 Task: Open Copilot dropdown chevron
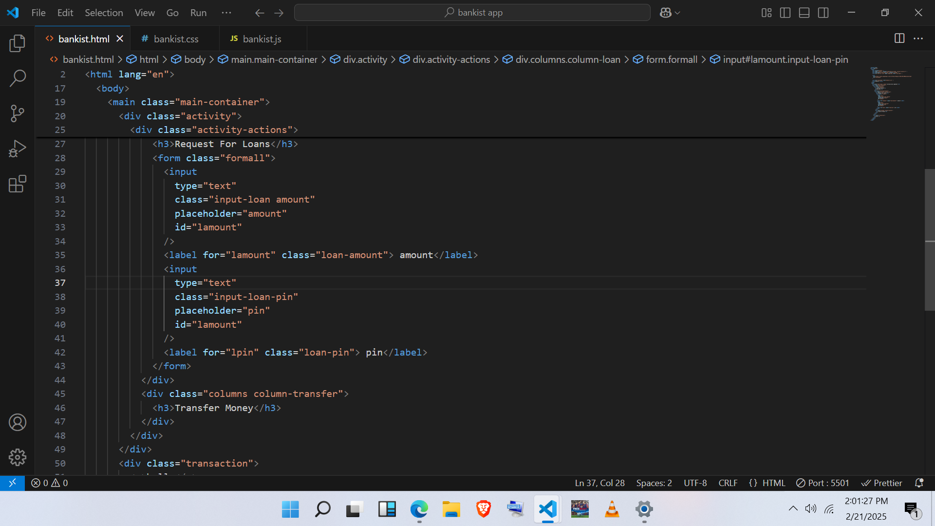[677, 13]
